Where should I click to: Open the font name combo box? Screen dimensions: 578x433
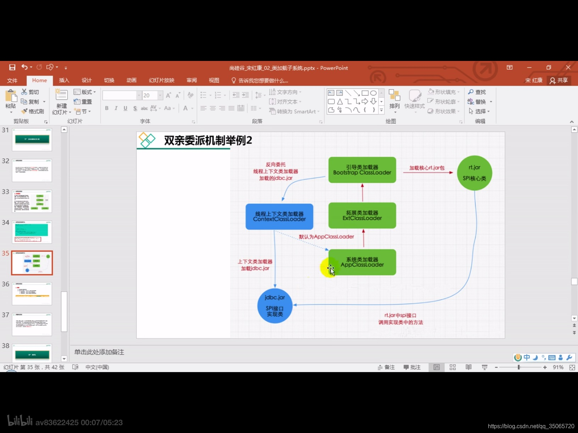pyautogui.click(x=122, y=95)
